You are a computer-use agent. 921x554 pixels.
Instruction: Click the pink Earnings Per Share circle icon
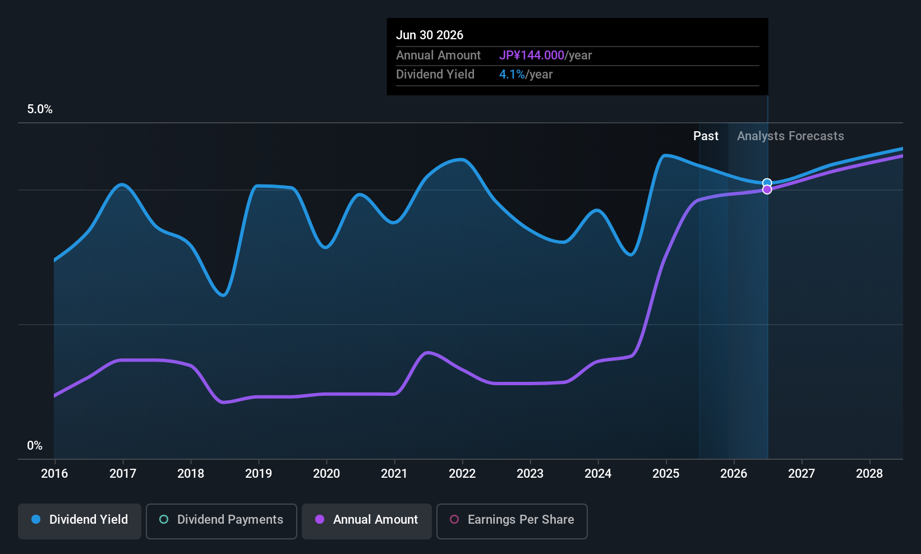[x=454, y=520]
